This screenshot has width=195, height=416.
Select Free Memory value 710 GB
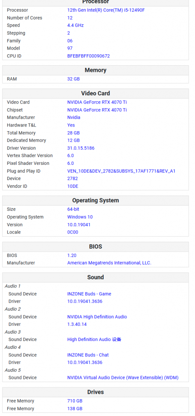click(x=75, y=401)
